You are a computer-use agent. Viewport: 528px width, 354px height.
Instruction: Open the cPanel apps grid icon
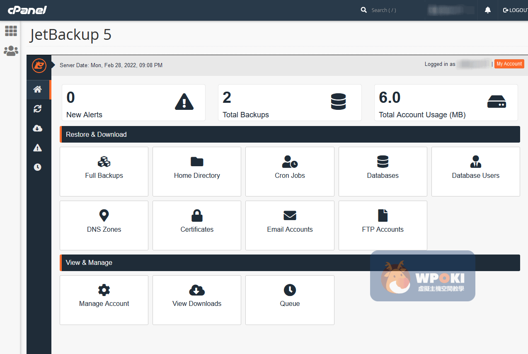(x=11, y=31)
